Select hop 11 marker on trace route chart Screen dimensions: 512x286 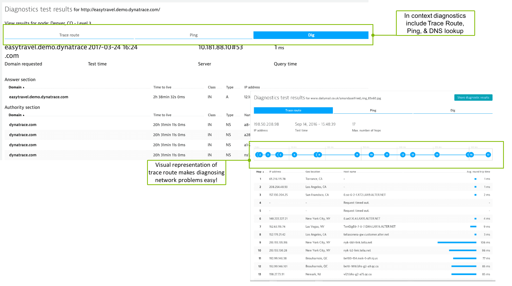pos(387,155)
